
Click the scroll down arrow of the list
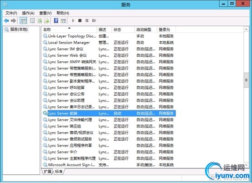pos(246,165)
